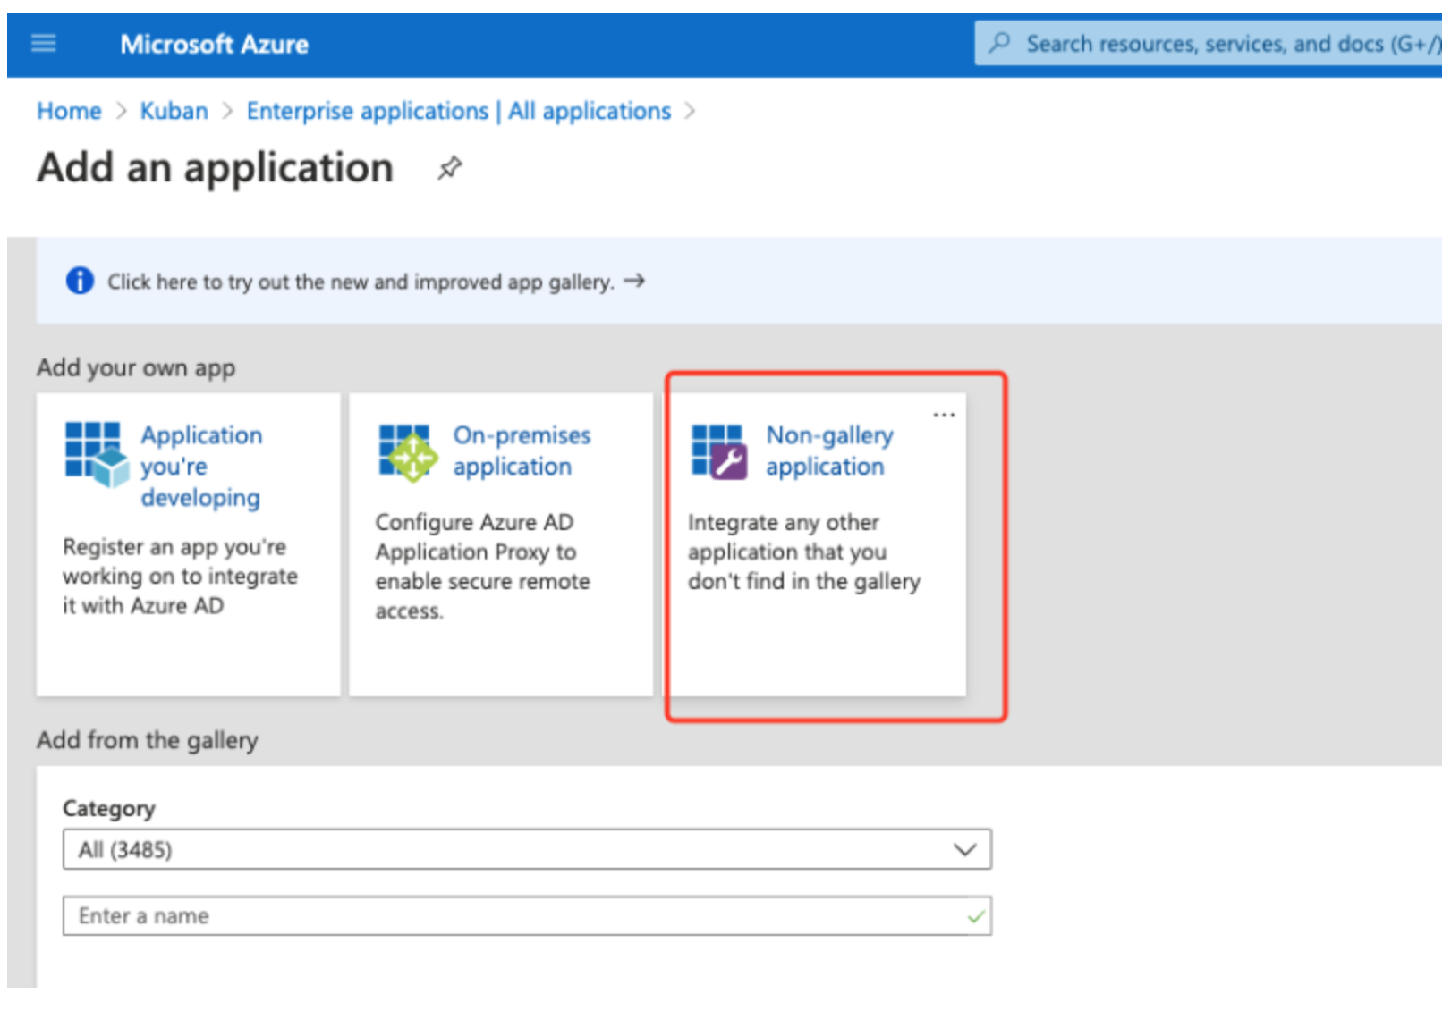This screenshot has width=1451, height=1019.
Task: Click the new app gallery banner text
Action: tap(361, 282)
